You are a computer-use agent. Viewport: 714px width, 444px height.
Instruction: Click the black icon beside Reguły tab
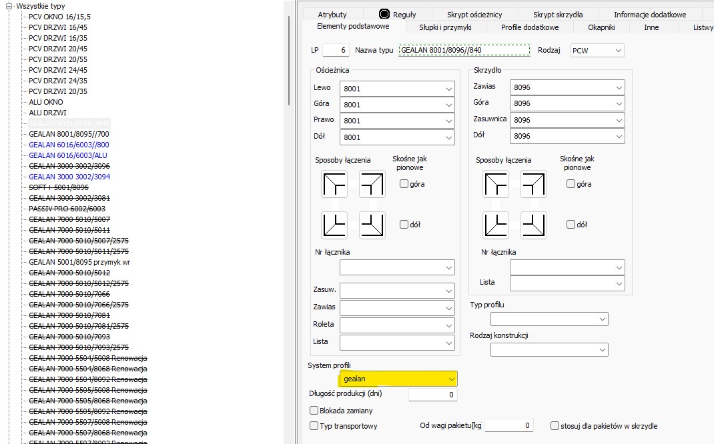point(384,14)
